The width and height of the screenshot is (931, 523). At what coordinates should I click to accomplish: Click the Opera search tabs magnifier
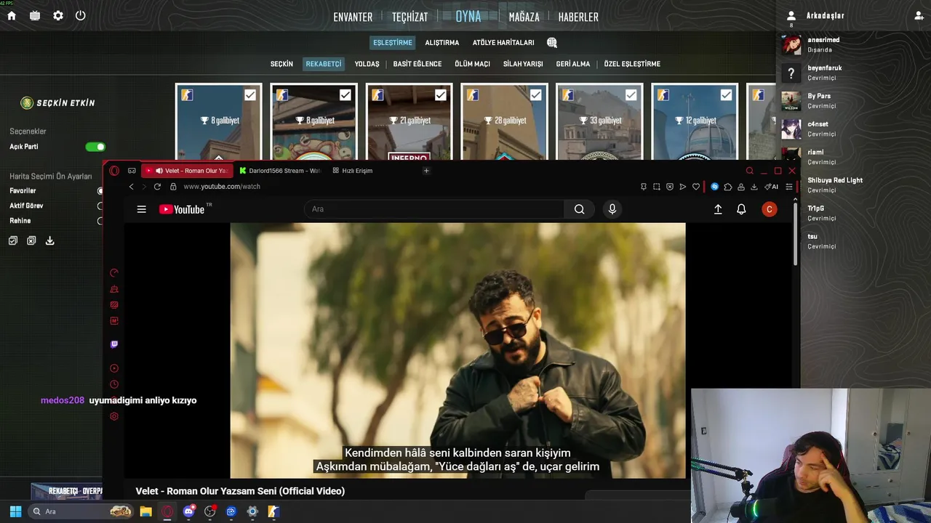749,171
